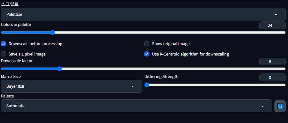The width and height of the screenshot is (288, 123).
Task: Click the Colors in palette slider track
Action: [x=143, y=32]
